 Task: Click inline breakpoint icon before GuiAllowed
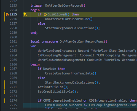45,14
